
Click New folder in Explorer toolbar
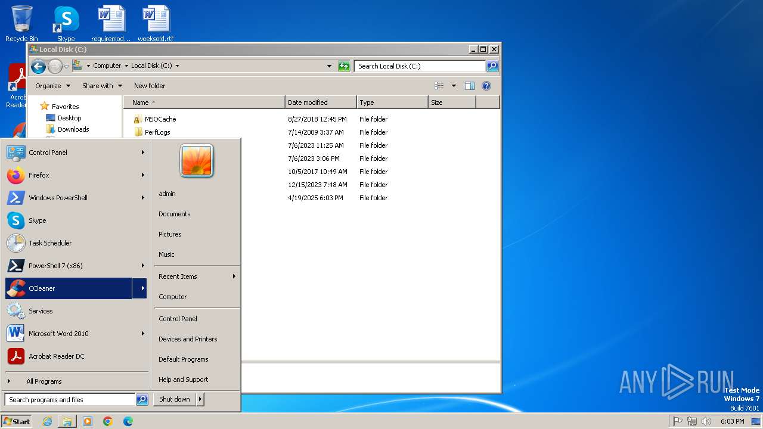tap(150, 86)
